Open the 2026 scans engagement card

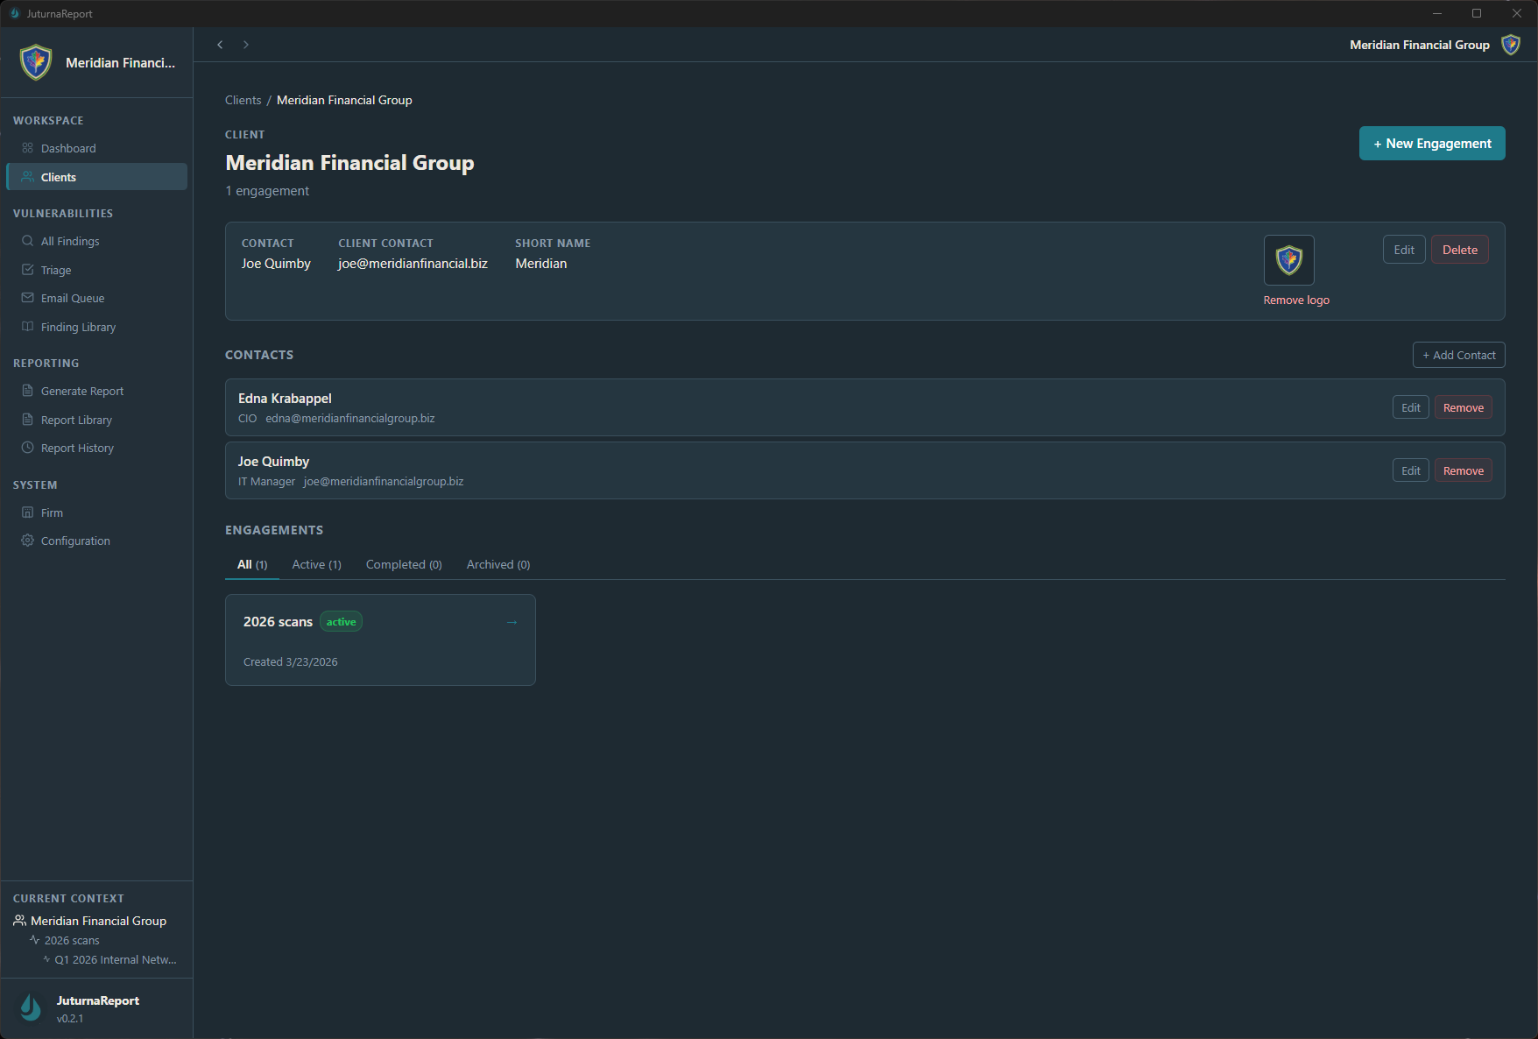(380, 640)
